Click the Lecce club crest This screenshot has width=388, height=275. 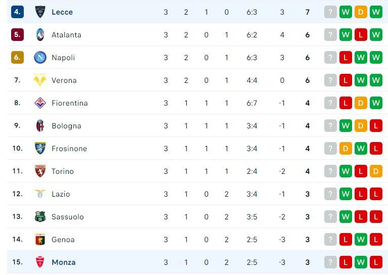point(40,12)
